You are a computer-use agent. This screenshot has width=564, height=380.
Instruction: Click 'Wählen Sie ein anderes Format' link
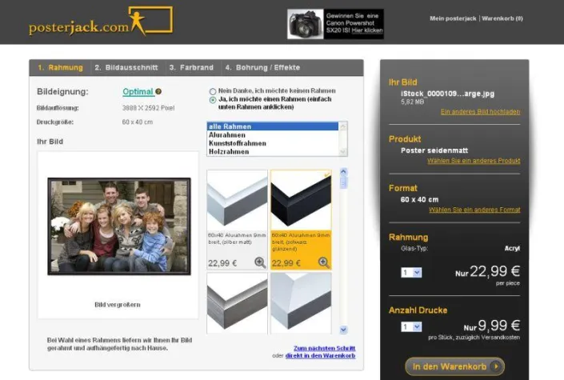pyautogui.click(x=474, y=210)
